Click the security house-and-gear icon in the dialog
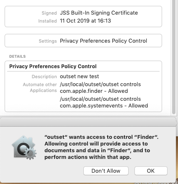Screen dimensions: 178x184 (x=24, y=148)
